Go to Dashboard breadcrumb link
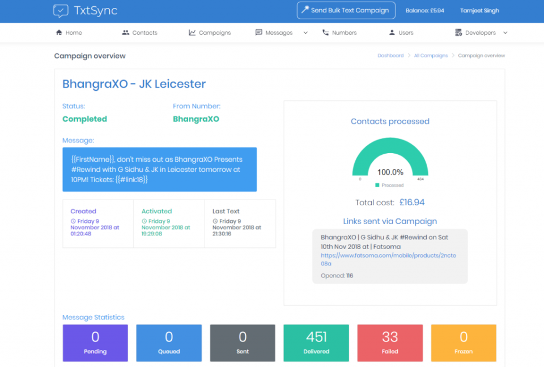This screenshot has height=367, width=544. tap(390, 56)
